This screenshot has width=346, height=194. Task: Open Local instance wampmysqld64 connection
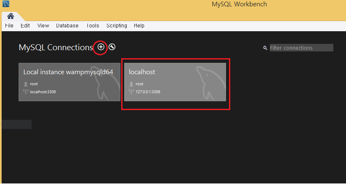coord(70,82)
